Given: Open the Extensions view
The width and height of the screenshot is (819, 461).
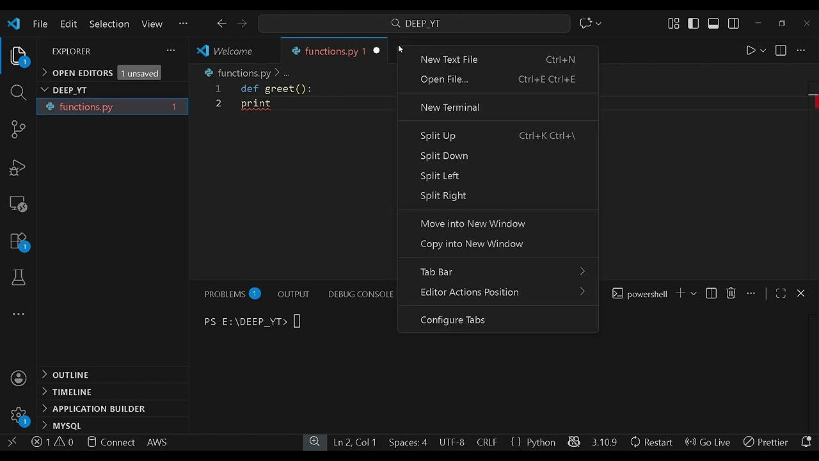Looking at the screenshot, I should click(19, 241).
